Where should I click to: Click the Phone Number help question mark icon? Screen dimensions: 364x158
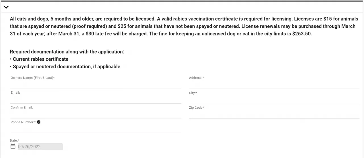(x=39, y=122)
